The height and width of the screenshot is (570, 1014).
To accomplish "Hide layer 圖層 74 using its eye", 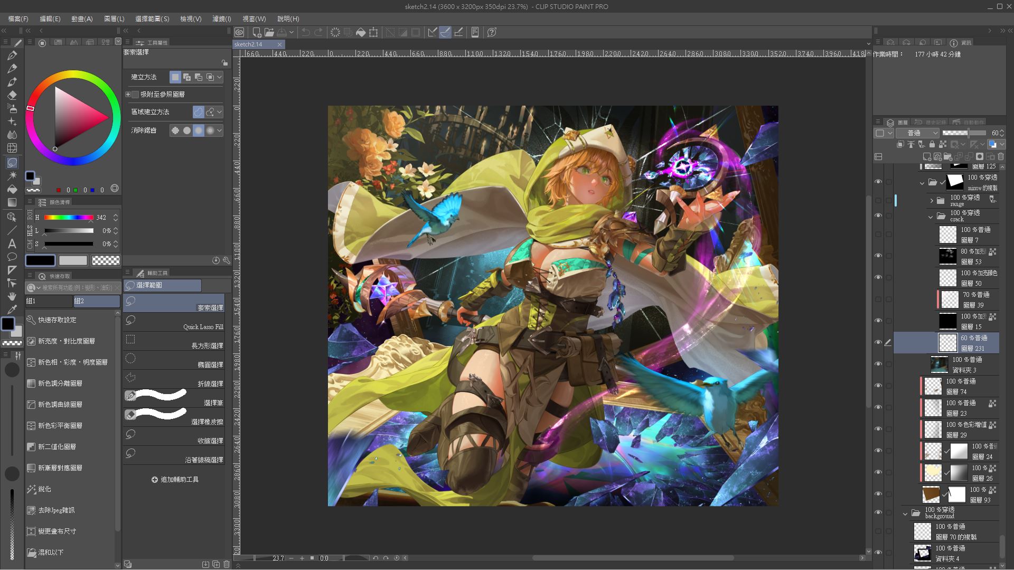I will (878, 386).
